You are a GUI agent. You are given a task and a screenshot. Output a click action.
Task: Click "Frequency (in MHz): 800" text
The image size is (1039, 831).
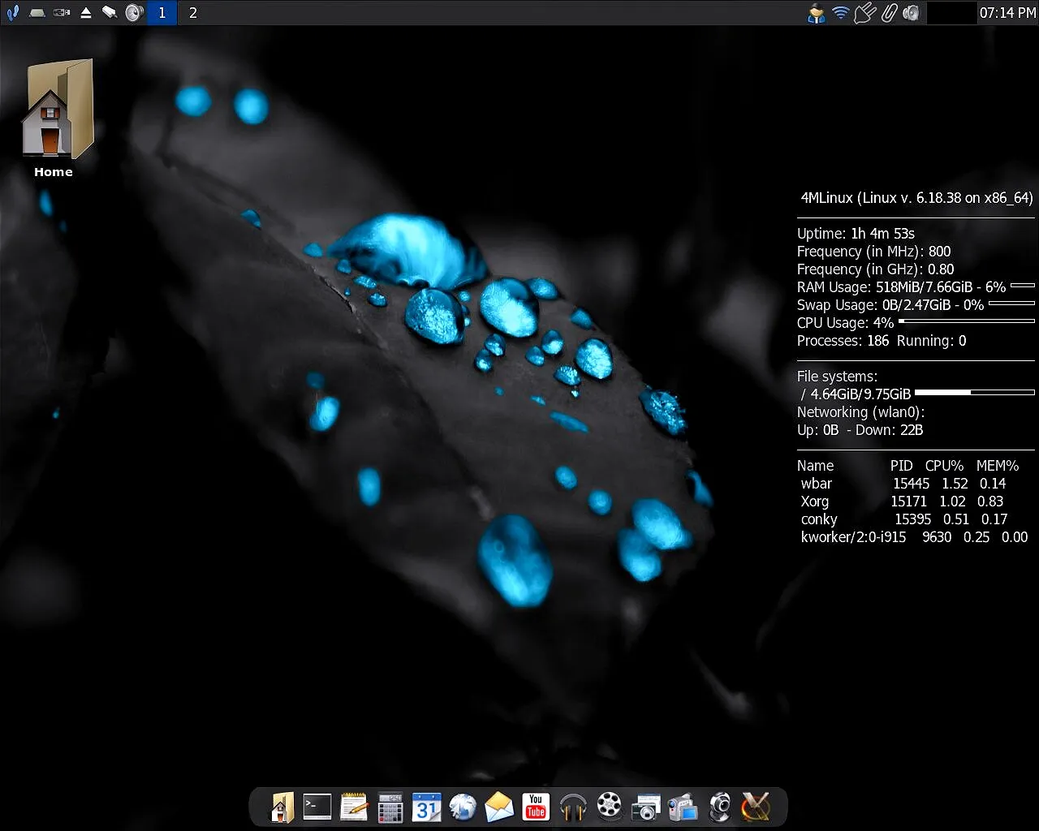(873, 252)
